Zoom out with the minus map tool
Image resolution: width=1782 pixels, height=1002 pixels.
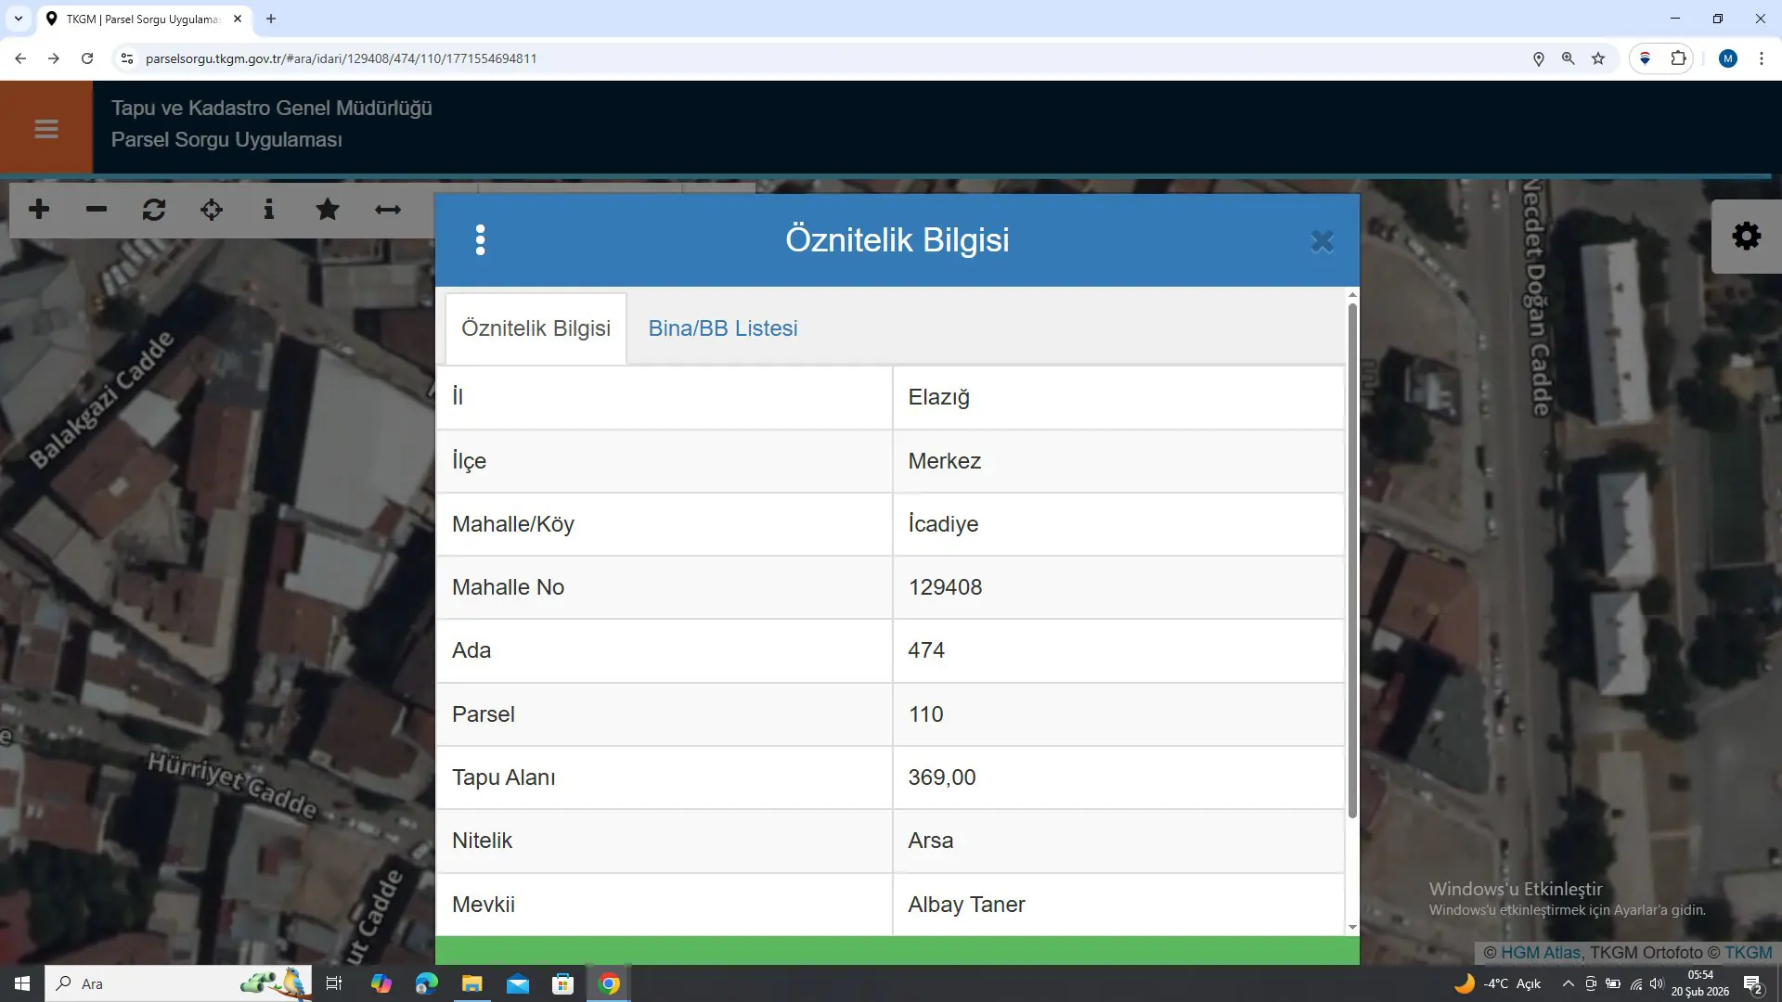tap(97, 210)
